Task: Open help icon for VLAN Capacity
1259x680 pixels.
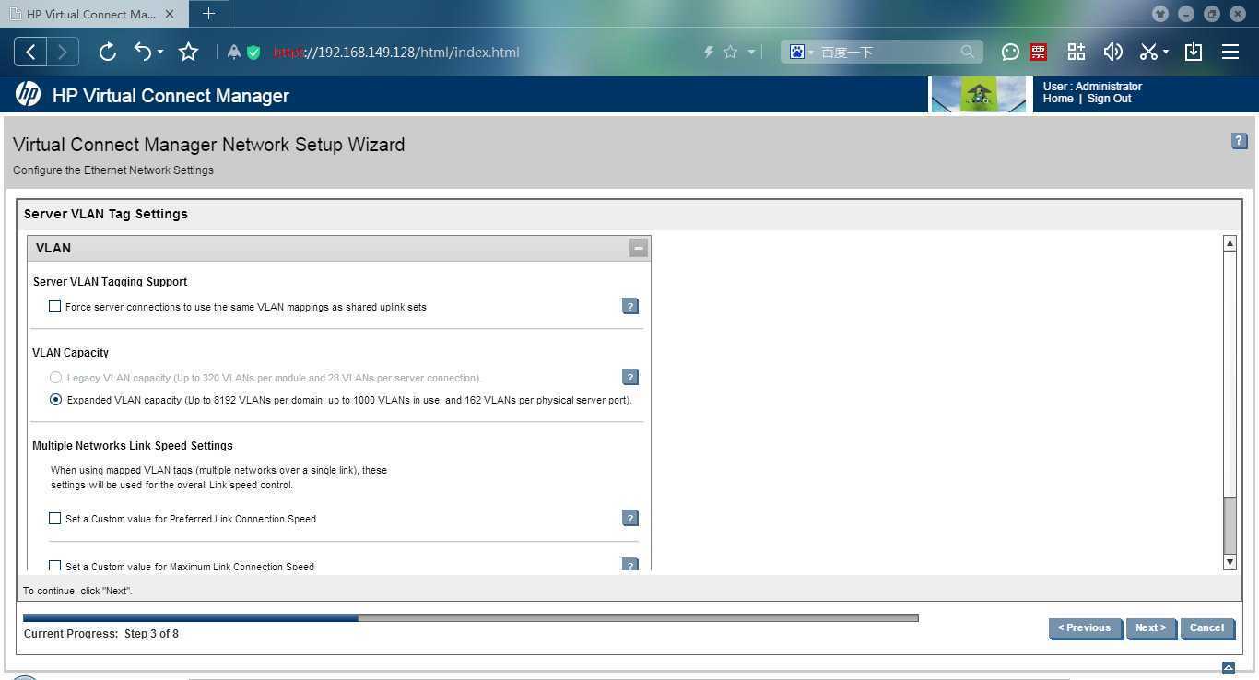Action: pyautogui.click(x=630, y=377)
